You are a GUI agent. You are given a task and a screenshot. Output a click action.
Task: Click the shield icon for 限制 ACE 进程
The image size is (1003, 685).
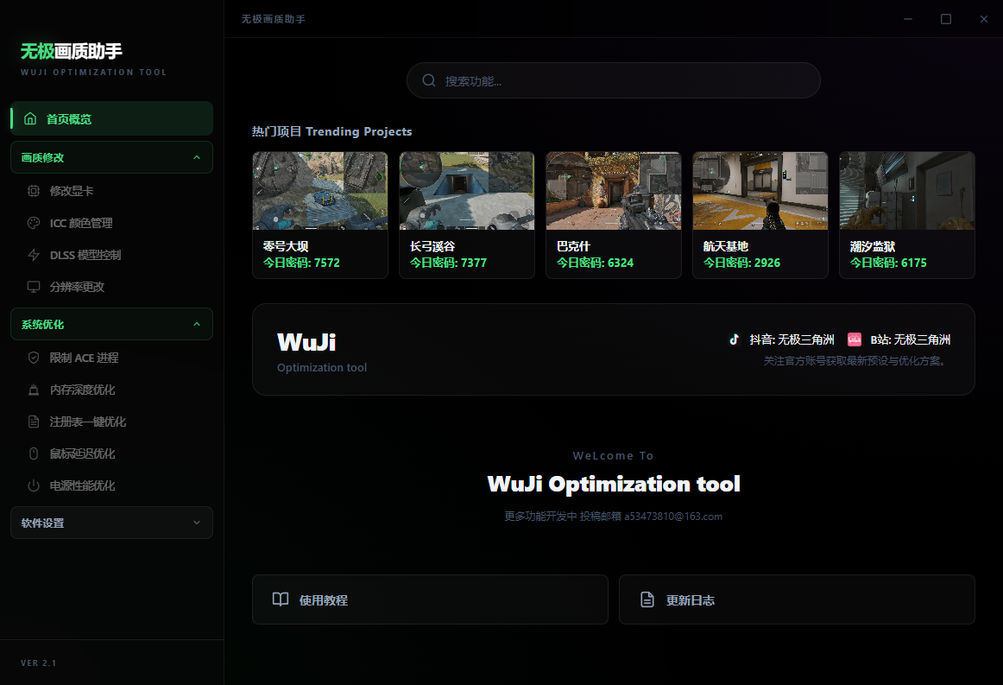(x=34, y=358)
